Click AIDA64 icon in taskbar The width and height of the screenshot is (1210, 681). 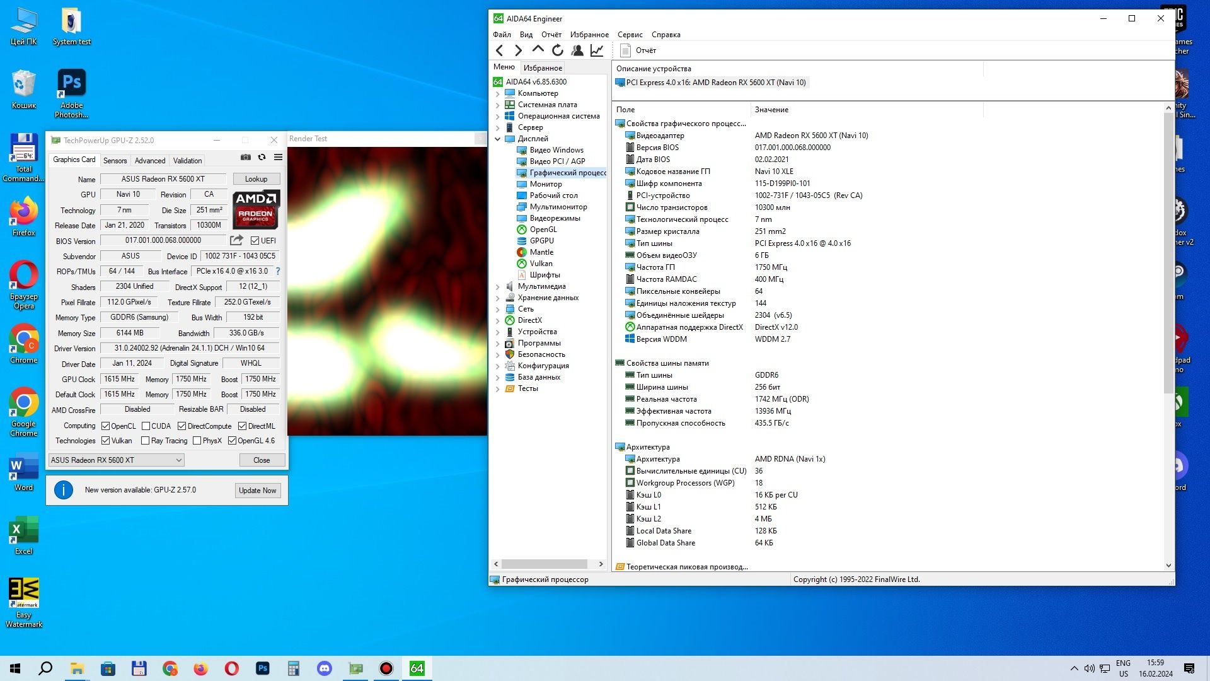point(417,668)
